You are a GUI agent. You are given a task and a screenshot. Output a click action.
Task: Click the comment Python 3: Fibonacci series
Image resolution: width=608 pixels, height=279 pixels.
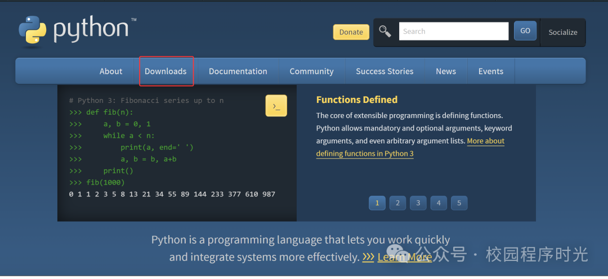(x=146, y=101)
